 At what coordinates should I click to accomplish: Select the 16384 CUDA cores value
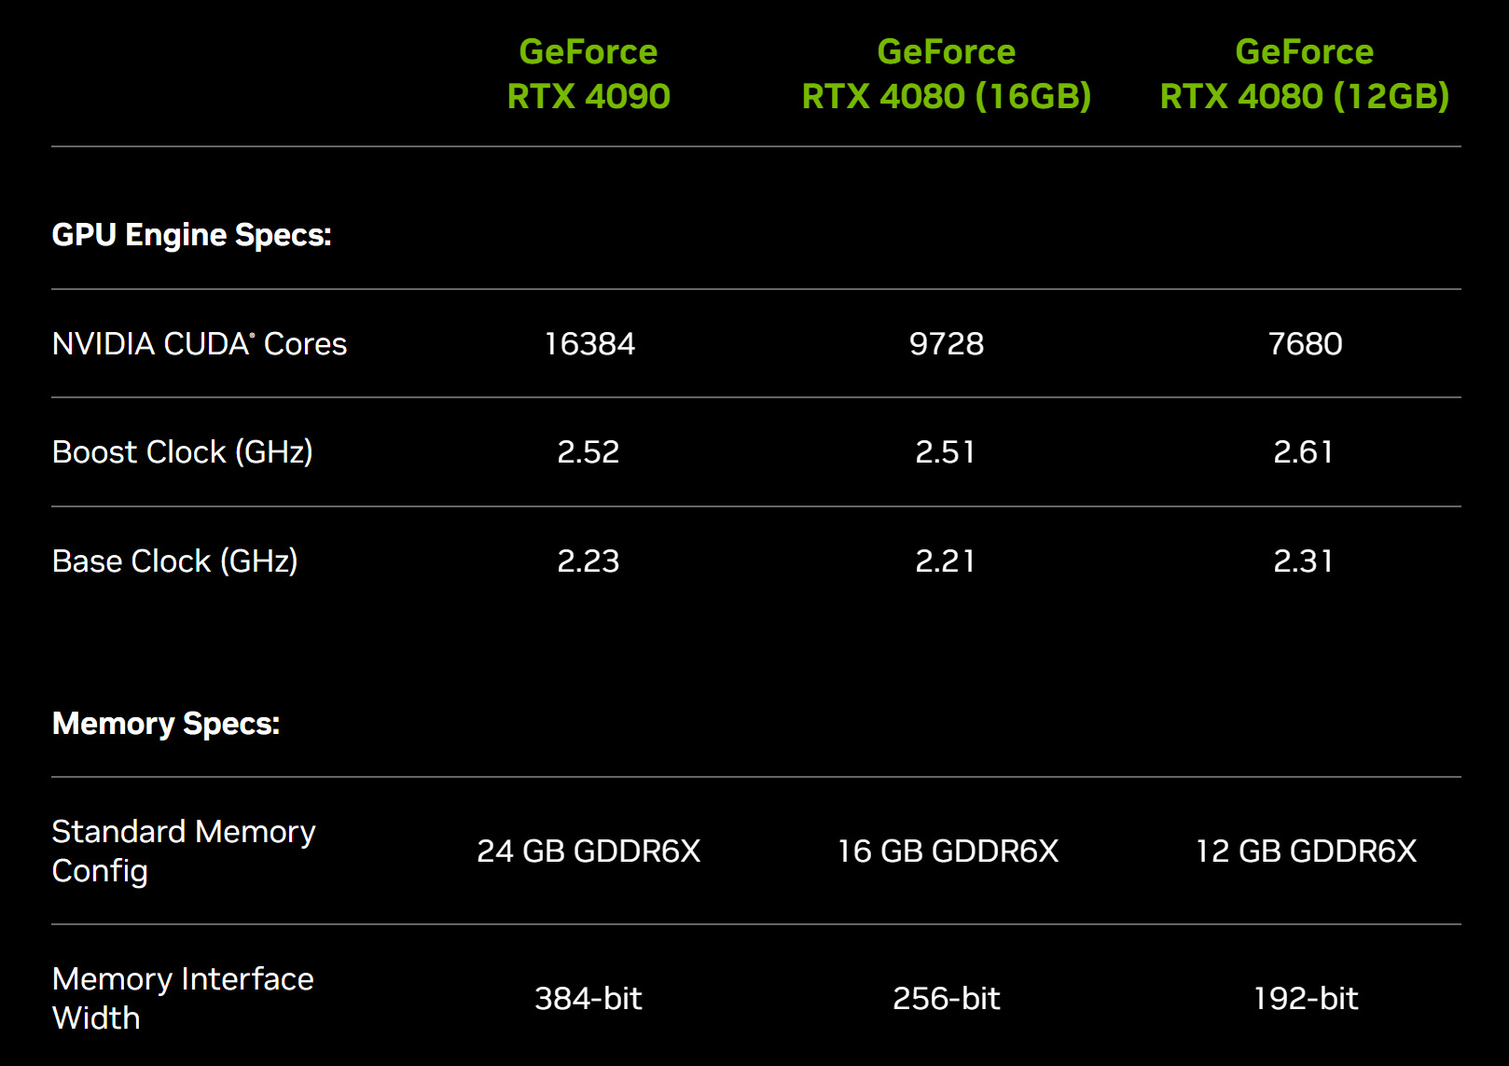click(x=589, y=344)
